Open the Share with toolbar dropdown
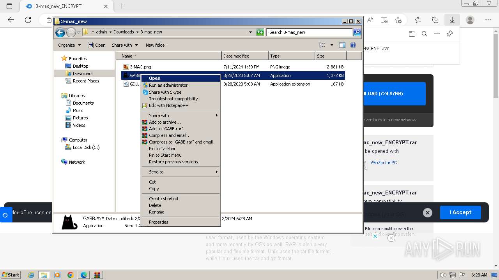The width and height of the screenshot is (499, 280). tap(125, 45)
